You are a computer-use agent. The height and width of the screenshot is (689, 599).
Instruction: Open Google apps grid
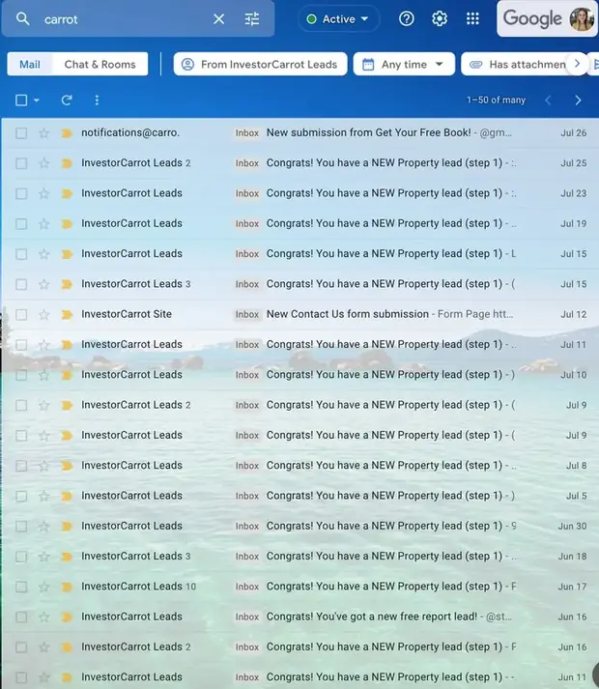472,19
